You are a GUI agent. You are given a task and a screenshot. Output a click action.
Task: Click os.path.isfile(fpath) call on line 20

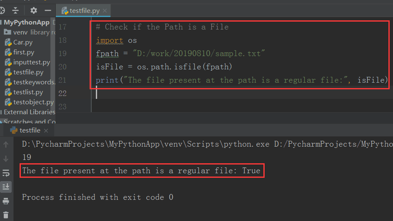[185, 67]
